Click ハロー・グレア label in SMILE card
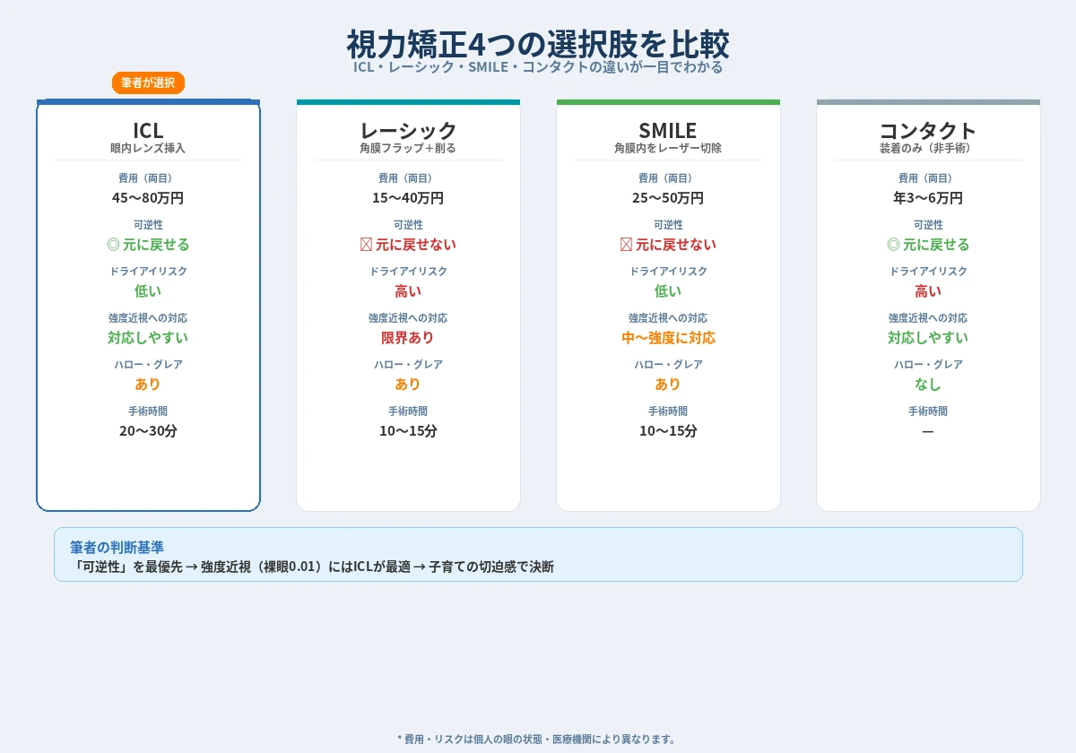1076x753 pixels. click(668, 365)
